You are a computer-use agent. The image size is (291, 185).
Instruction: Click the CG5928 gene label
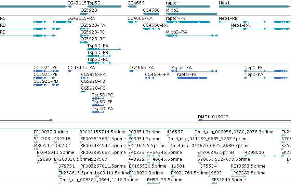(89, 10)
